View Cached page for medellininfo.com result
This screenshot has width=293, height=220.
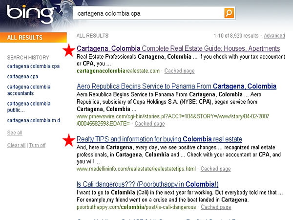tap(215, 169)
